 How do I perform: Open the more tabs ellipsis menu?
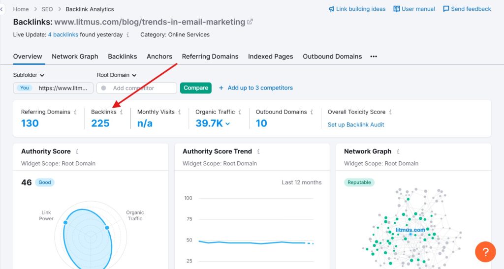(374, 57)
